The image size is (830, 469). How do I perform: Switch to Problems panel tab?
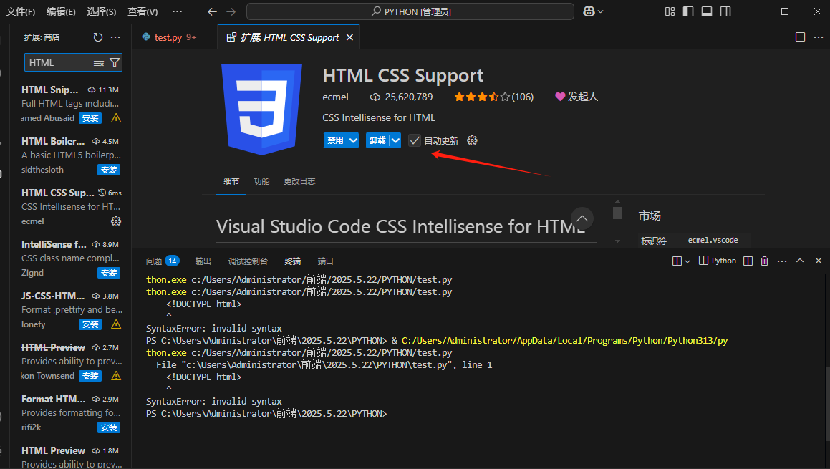coord(162,261)
